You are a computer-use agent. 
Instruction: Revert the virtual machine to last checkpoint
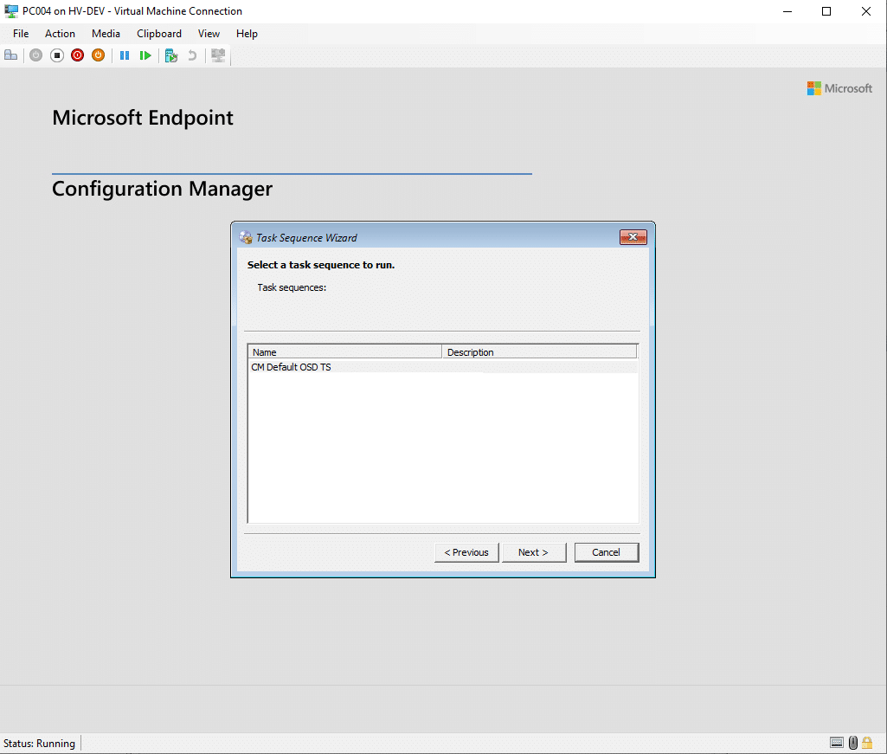(x=191, y=55)
